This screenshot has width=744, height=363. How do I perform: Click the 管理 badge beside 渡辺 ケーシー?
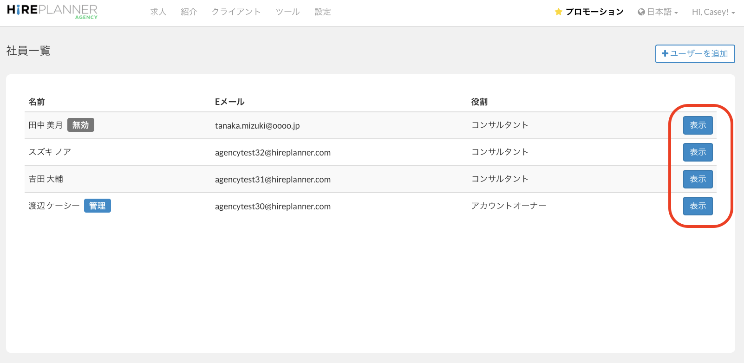[98, 206]
